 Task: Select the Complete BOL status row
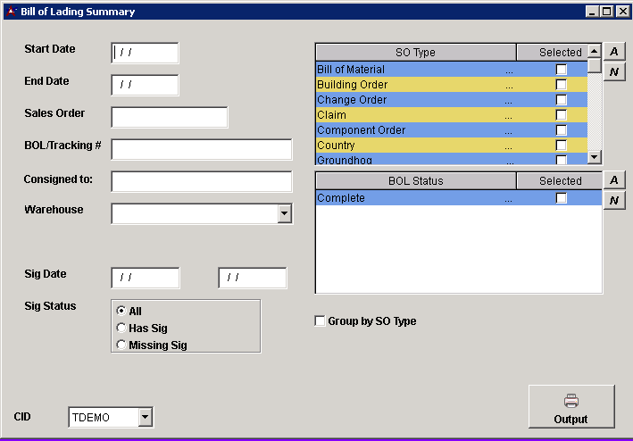411,198
